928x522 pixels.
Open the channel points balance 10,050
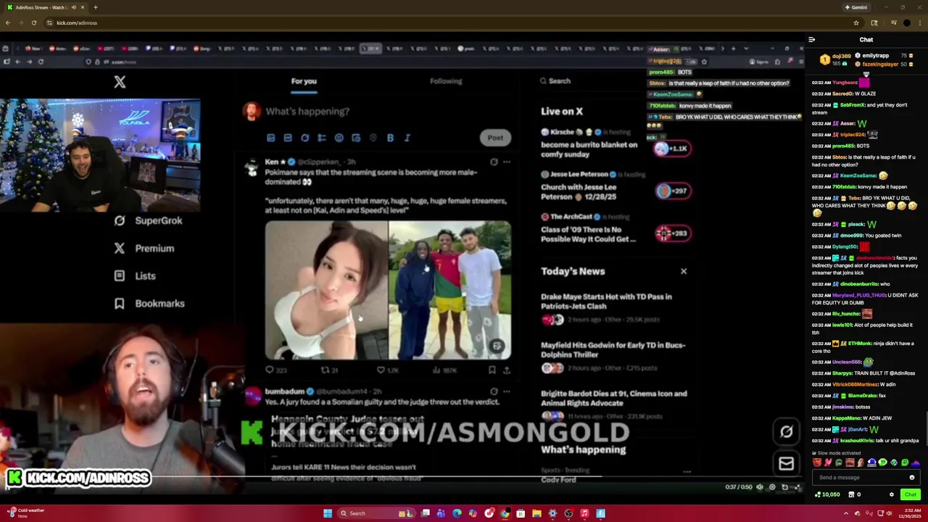[826, 494]
